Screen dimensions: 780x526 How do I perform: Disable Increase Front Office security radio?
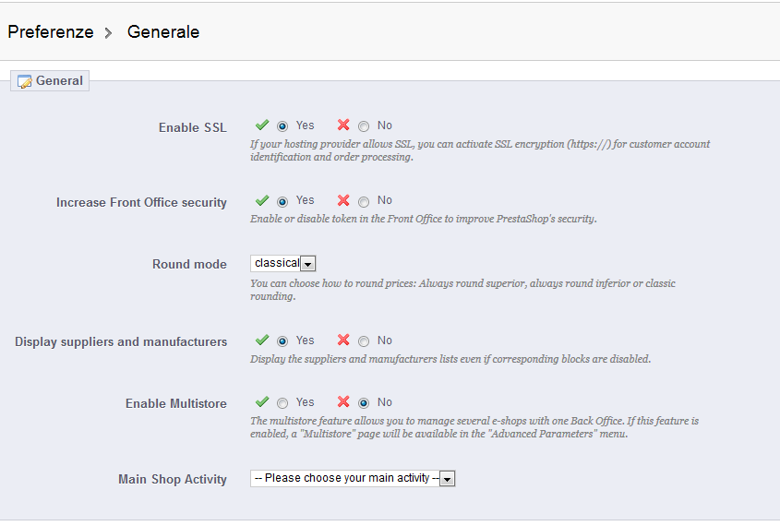364,201
